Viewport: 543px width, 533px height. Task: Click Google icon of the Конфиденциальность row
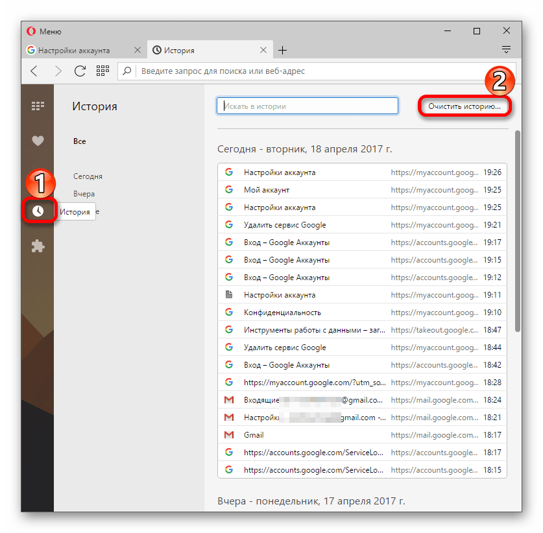click(x=229, y=312)
